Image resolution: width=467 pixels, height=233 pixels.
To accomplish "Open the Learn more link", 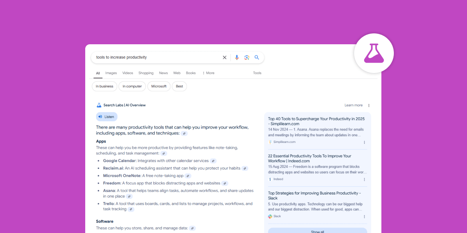I will click(x=353, y=105).
